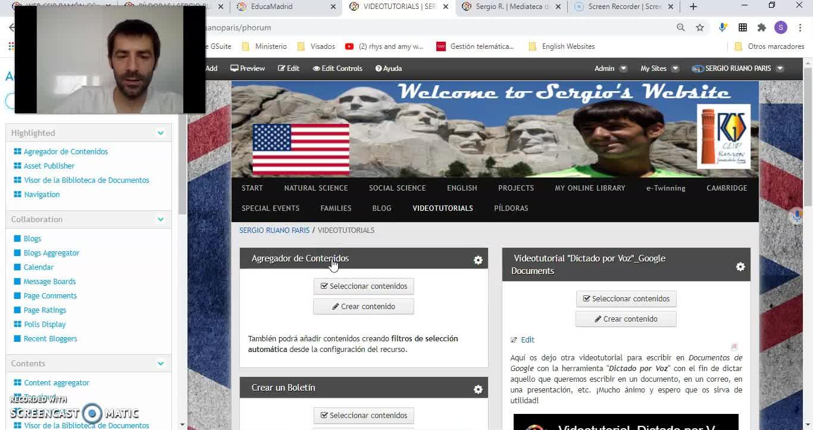Go to START in site navigation
Image resolution: width=813 pixels, height=430 pixels.
coord(252,188)
